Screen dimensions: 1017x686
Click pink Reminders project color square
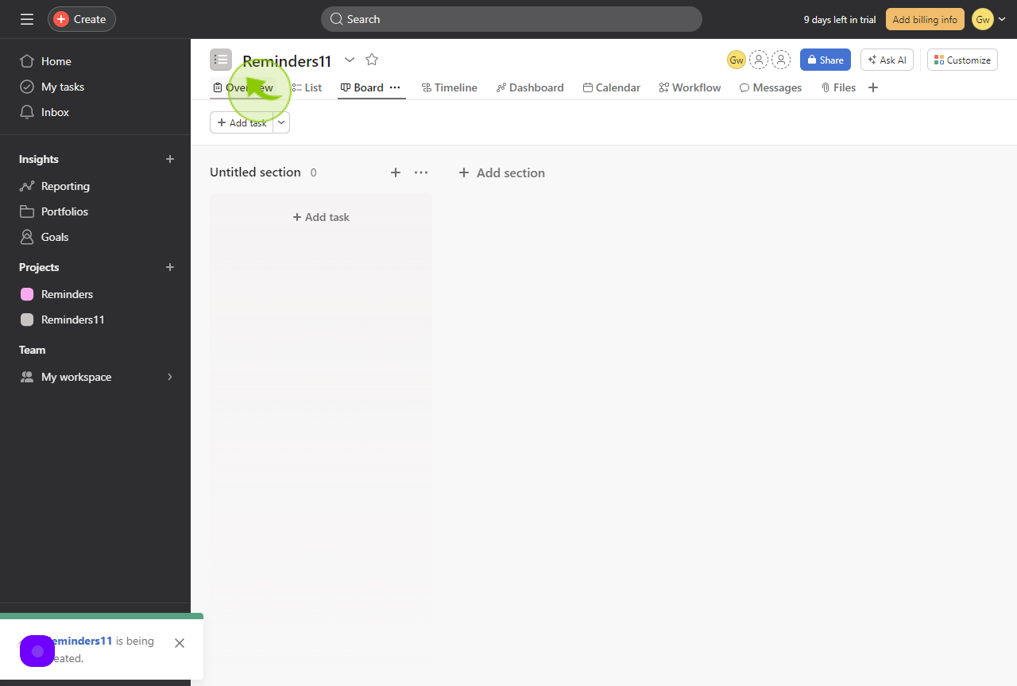[x=27, y=294]
